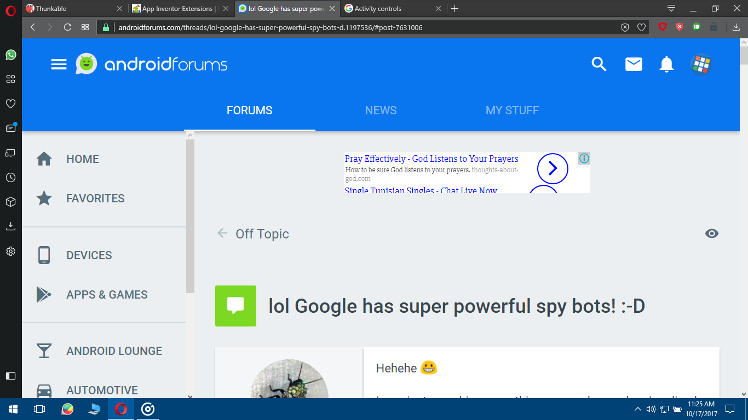This screenshot has width=748, height=420.
Task: Switch to App Inventor Extensions tab
Action: click(181, 8)
